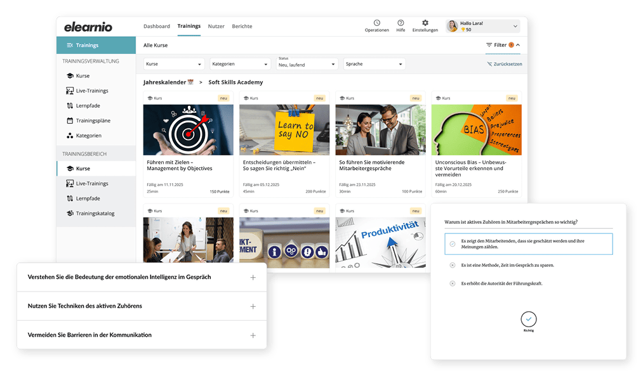Open the Status dropdown showing Neu, laufend
The image size is (643, 376).
307,64
